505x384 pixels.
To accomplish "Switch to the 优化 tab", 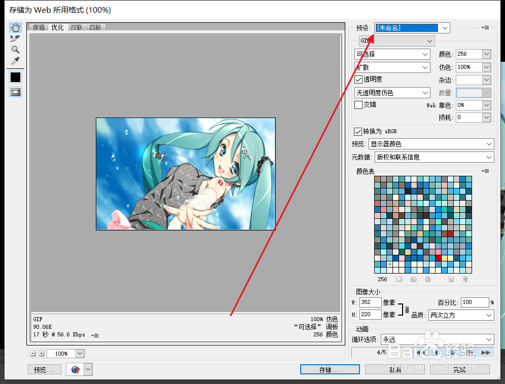I will [58, 27].
